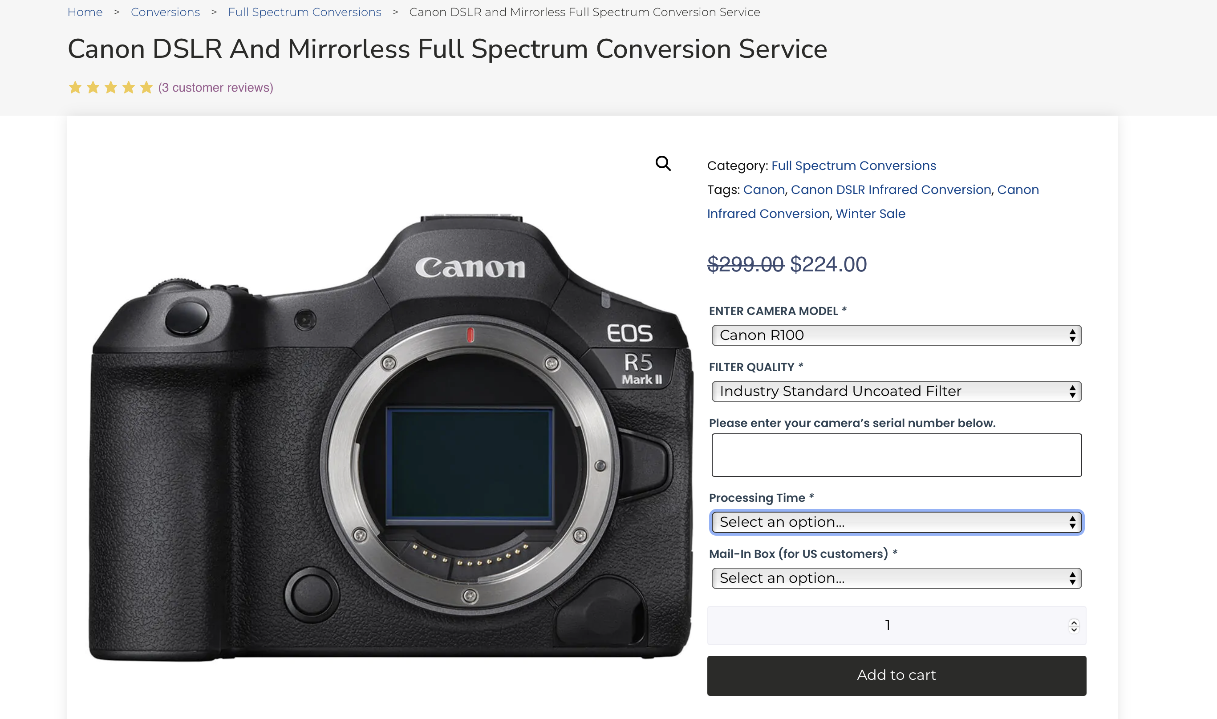Open the Processing Time dropdown
Viewport: 1217px width, 719px height.
pos(896,522)
